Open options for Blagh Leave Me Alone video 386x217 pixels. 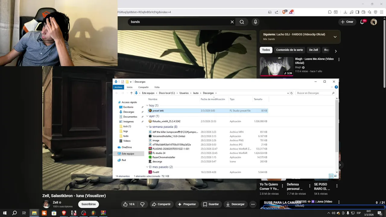tap(339, 60)
